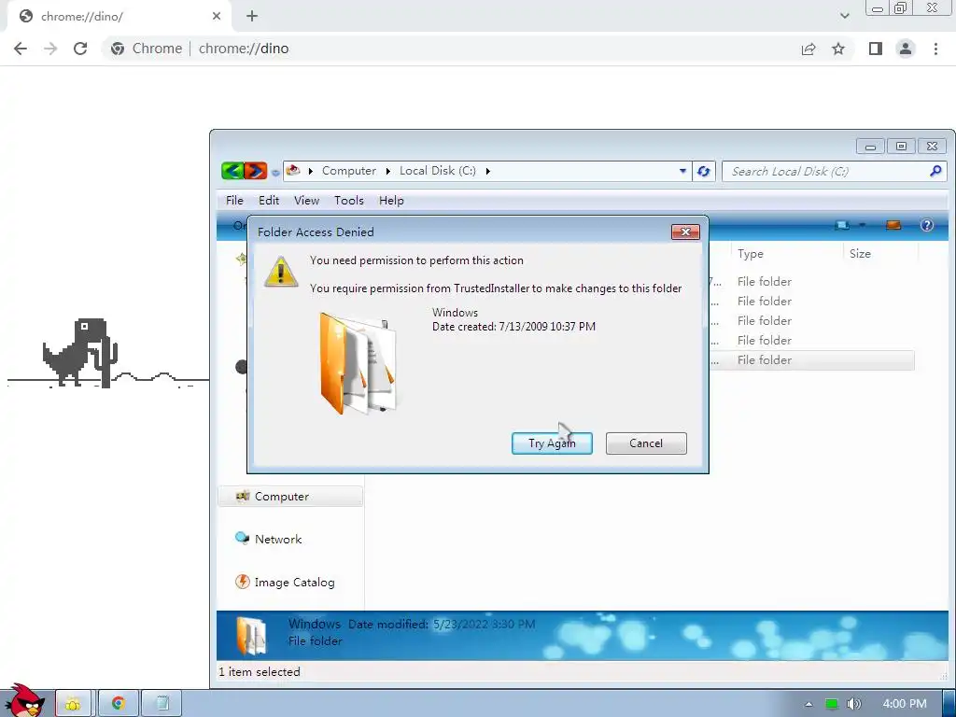Open the Chrome tab search dropdown
The image size is (956, 717).
tap(844, 17)
